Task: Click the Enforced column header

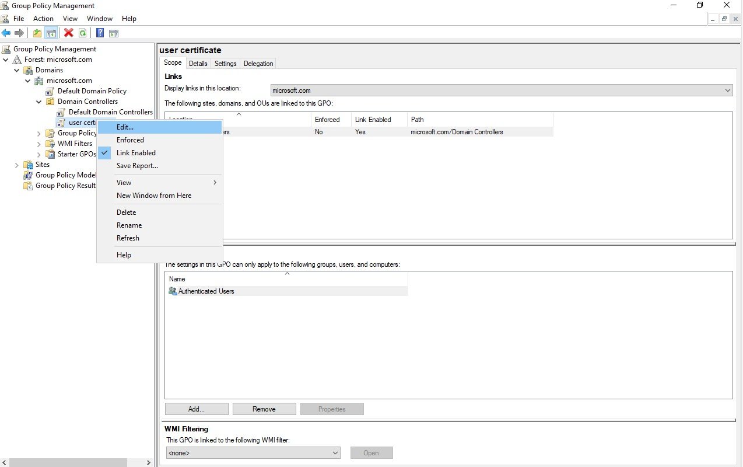Action: [x=331, y=120]
